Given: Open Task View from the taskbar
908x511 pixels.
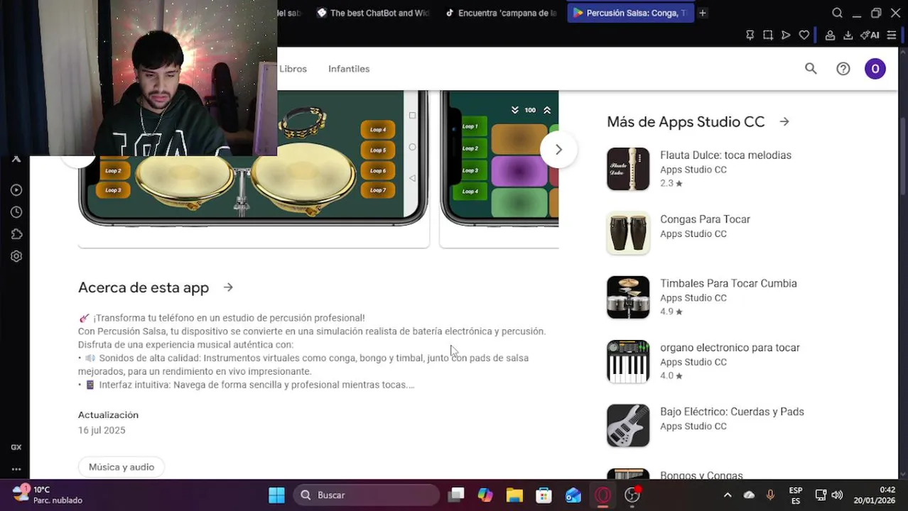Looking at the screenshot, I should [456, 495].
